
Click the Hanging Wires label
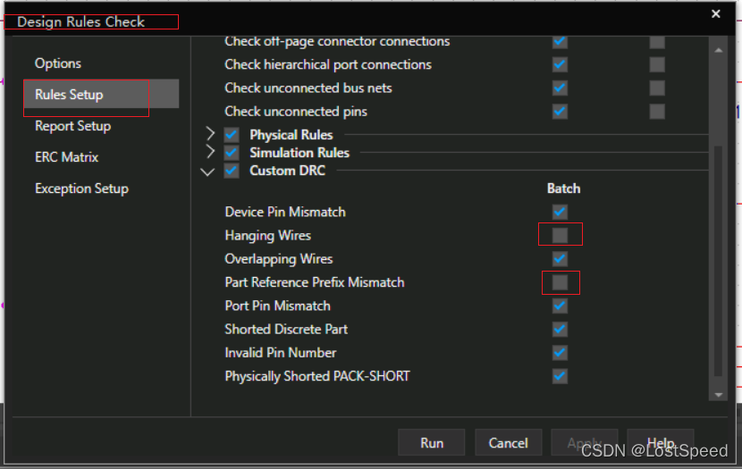tap(268, 236)
